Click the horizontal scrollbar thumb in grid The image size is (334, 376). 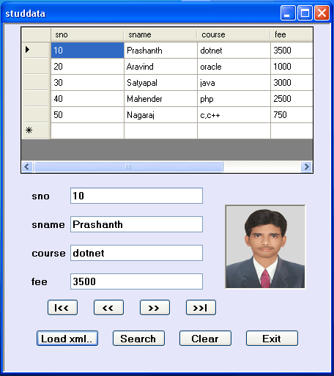point(128,167)
